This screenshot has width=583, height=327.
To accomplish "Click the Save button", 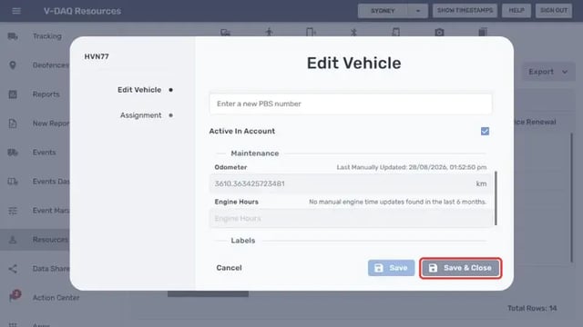I will point(391,268).
